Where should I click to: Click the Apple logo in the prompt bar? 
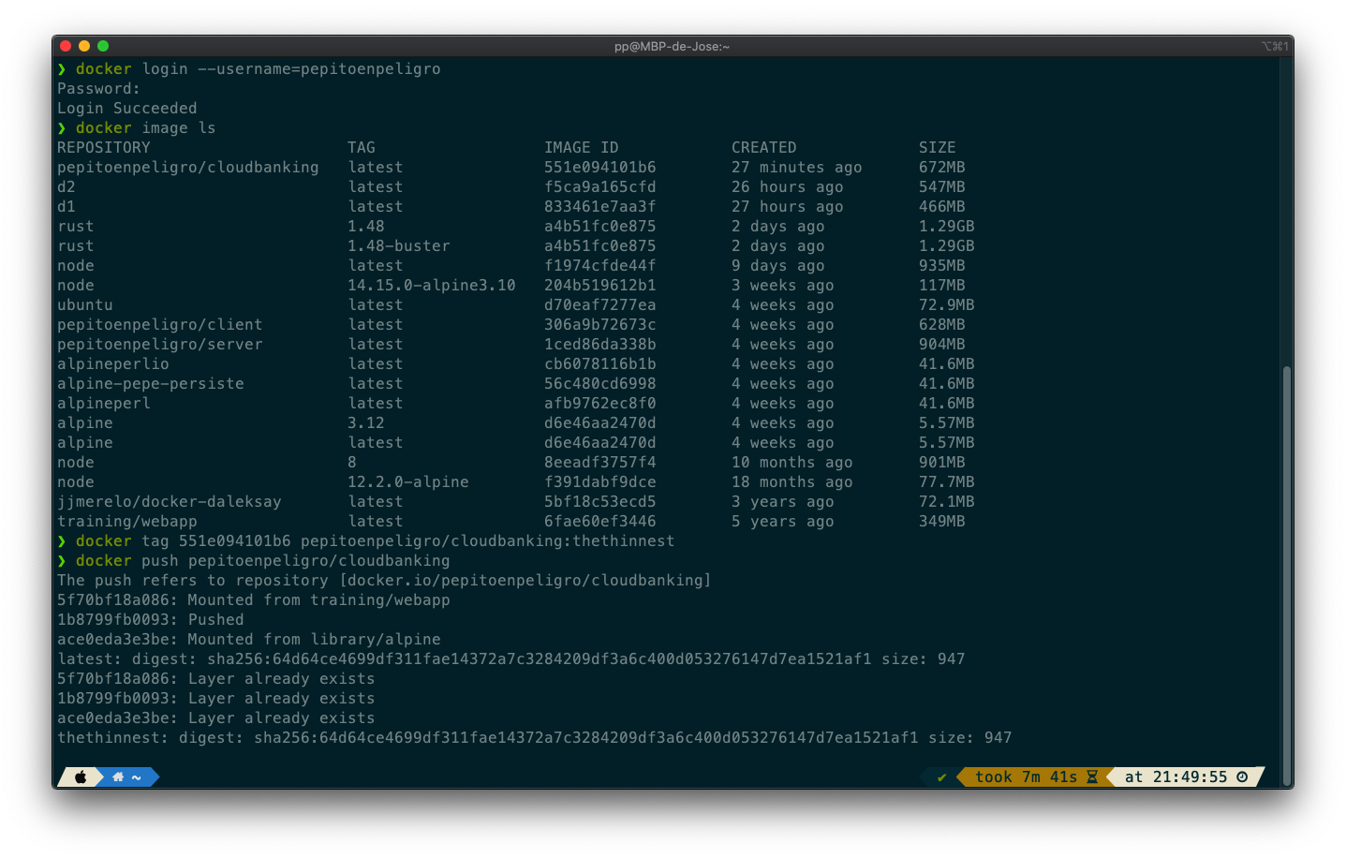[x=81, y=777]
